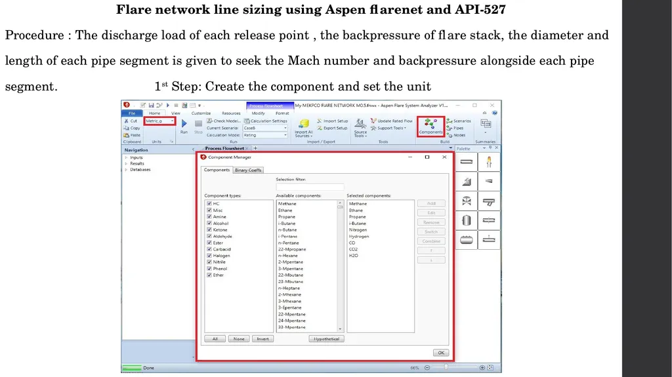Screen dimensions: 672x377
Task: Switch to the Customize ribbon tab
Action: click(201, 113)
